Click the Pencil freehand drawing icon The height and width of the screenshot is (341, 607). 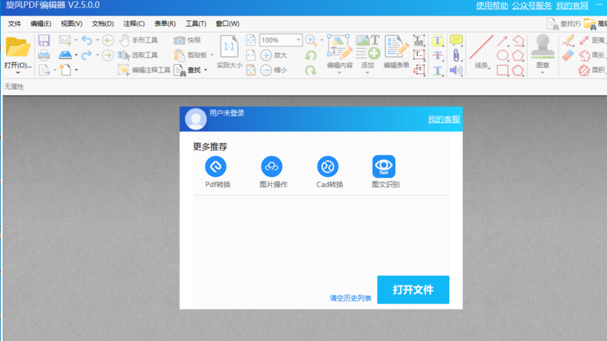click(x=568, y=40)
